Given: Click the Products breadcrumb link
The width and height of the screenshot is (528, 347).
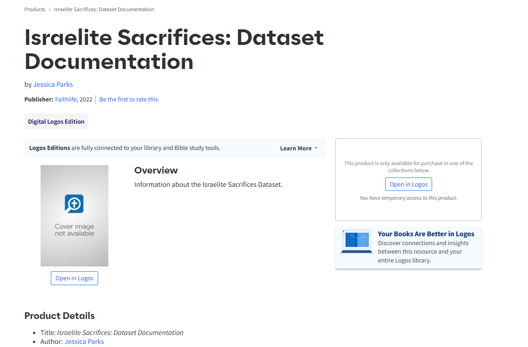Looking at the screenshot, I should 35,9.
